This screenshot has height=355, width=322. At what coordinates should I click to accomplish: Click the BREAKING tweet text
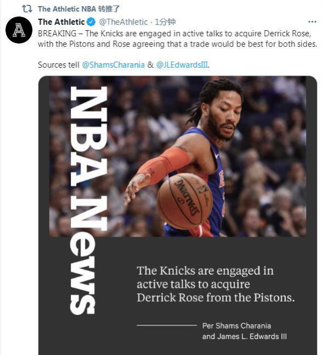(x=178, y=38)
